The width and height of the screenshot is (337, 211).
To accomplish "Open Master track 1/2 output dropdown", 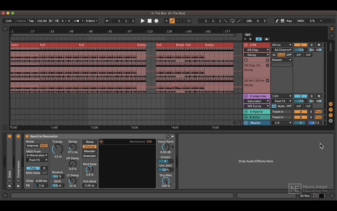I will 282,123.
